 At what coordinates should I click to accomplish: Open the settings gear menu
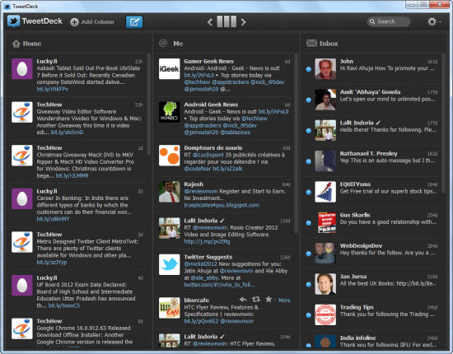[432, 21]
